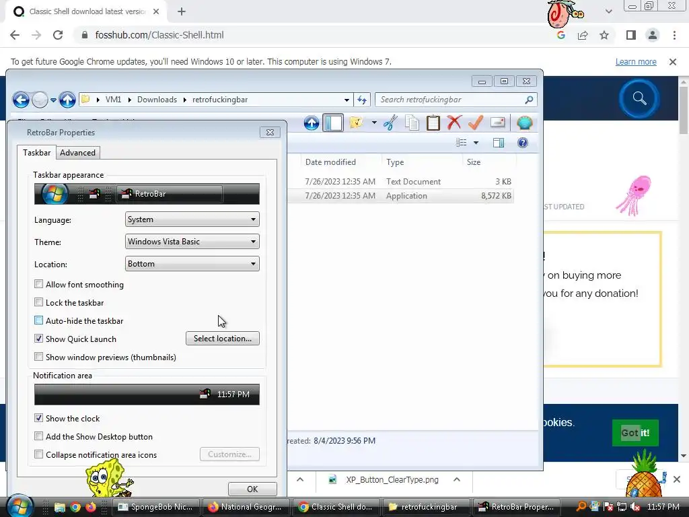Toggle the preview pane icon in Explorer
Screen dimensions: 689x517
[499, 143]
